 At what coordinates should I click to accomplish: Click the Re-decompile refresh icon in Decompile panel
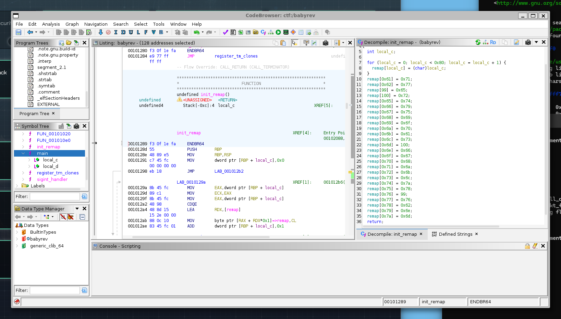click(x=478, y=42)
